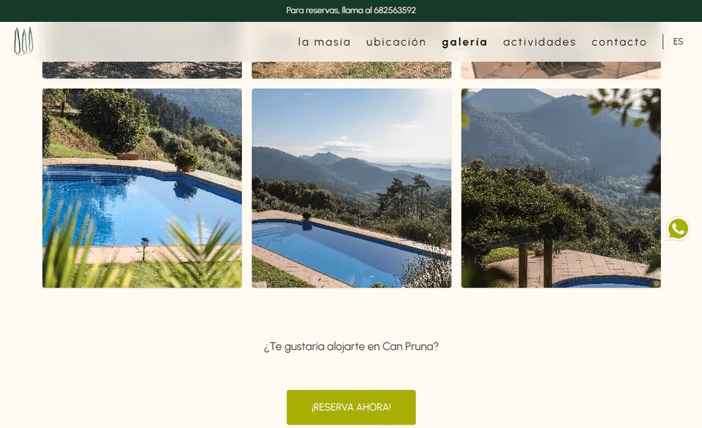Select the galería menu item

[x=464, y=42]
